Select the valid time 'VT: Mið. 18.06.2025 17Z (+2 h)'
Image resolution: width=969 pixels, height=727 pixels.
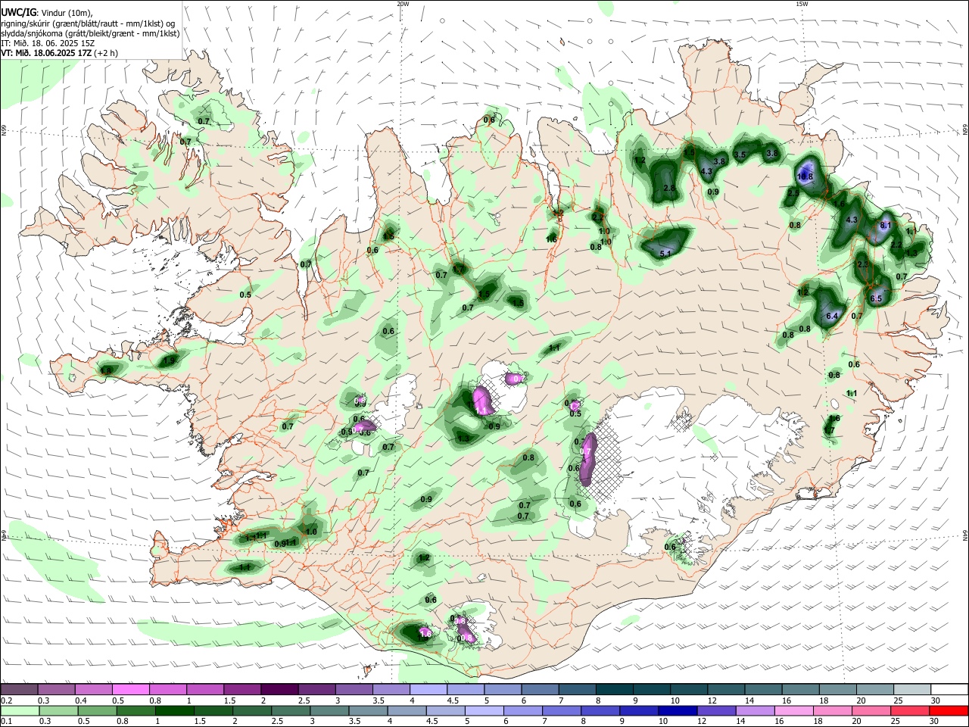[59, 53]
